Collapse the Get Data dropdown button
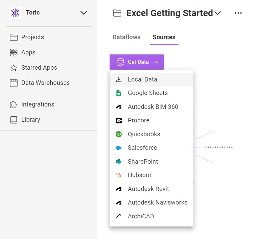 click(x=137, y=62)
